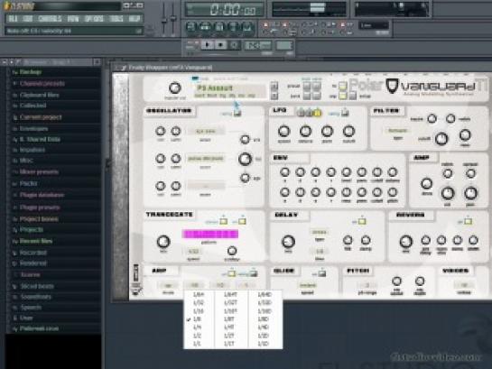Expand the Recent files folder

36,241
